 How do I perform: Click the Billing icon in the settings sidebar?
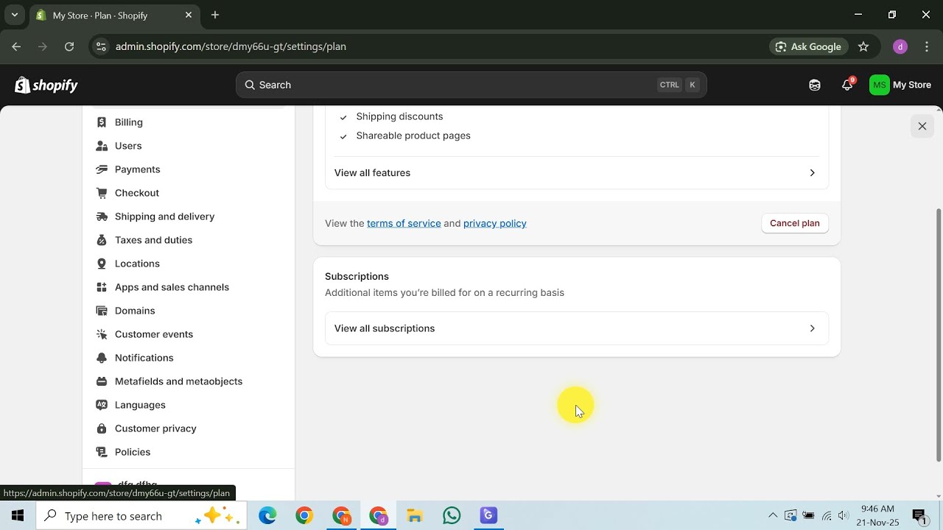click(102, 122)
